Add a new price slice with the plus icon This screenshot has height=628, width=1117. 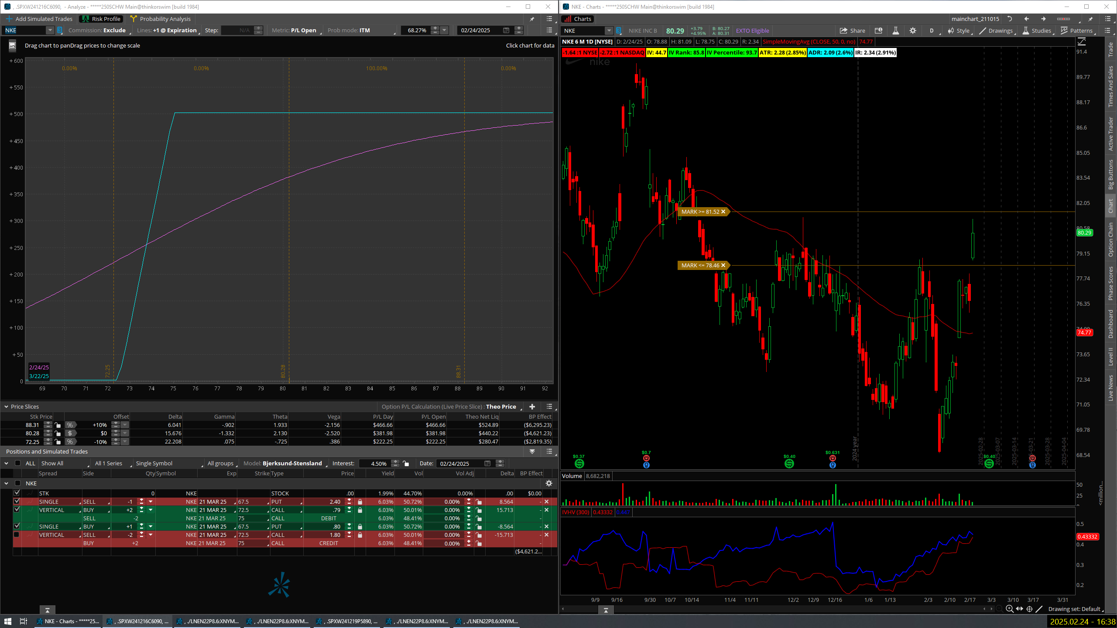532,406
